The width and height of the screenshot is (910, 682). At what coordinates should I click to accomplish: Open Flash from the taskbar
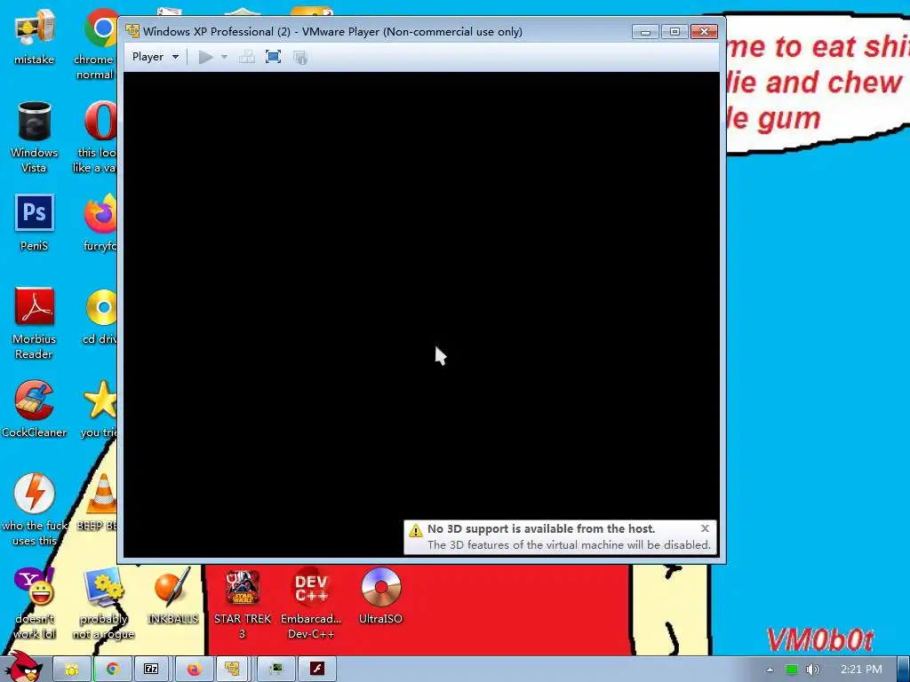pyautogui.click(x=316, y=670)
